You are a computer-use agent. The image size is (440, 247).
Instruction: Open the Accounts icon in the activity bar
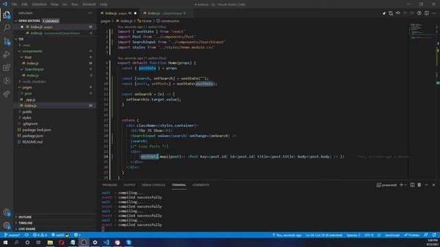tap(6, 212)
